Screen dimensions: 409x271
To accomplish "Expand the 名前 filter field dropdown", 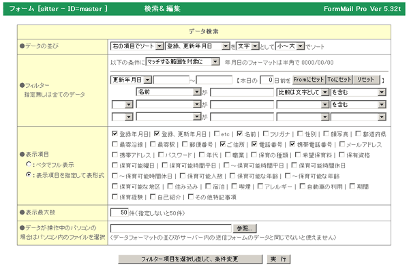I will 168,92.
